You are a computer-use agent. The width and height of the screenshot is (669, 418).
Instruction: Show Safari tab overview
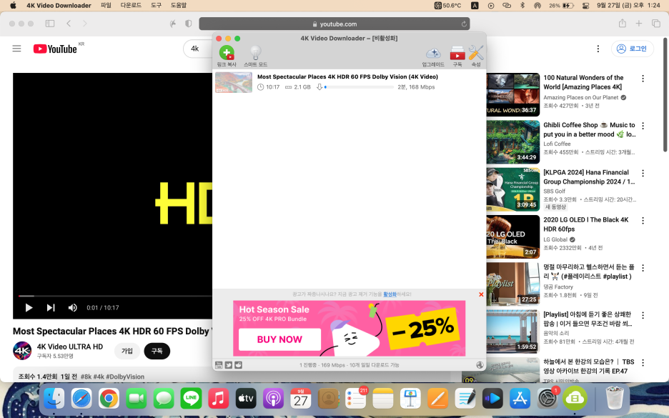click(x=655, y=24)
